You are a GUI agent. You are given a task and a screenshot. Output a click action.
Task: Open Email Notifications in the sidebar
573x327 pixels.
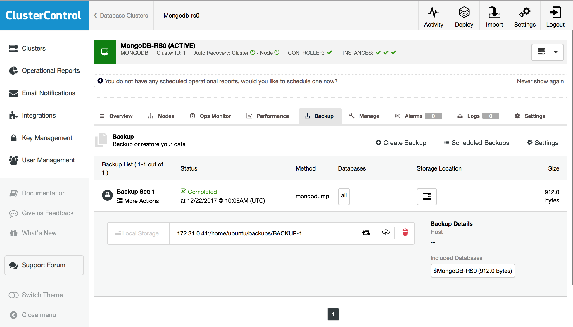(x=42, y=93)
